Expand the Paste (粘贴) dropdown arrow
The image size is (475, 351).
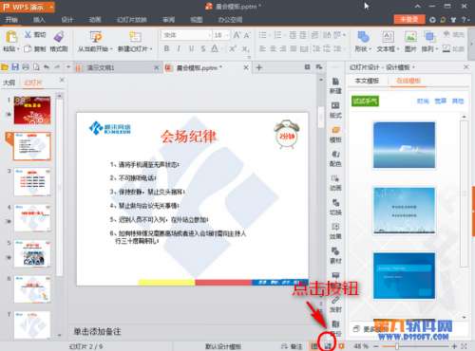18,49
